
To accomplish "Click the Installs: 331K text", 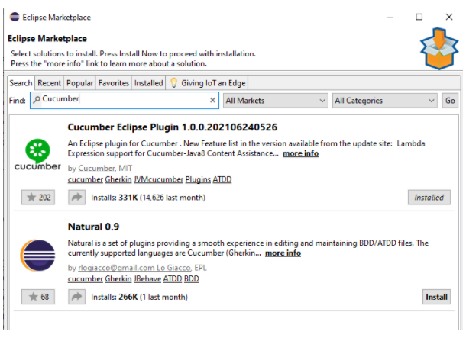I will (115, 198).
